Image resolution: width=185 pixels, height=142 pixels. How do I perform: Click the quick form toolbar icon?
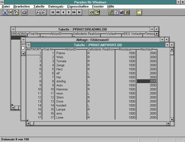111,12
